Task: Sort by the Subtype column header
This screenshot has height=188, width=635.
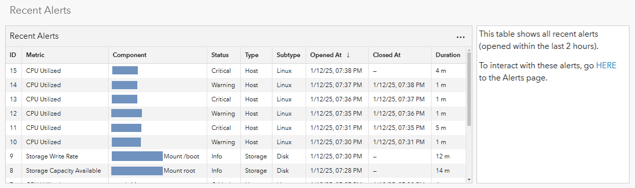Action: point(289,55)
